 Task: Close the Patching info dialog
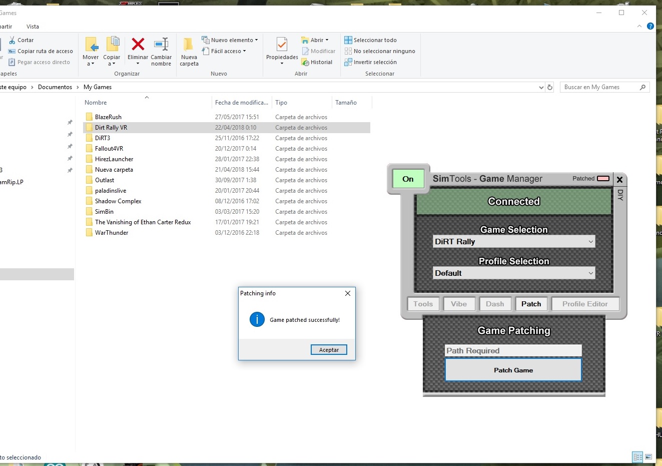point(348,293)
